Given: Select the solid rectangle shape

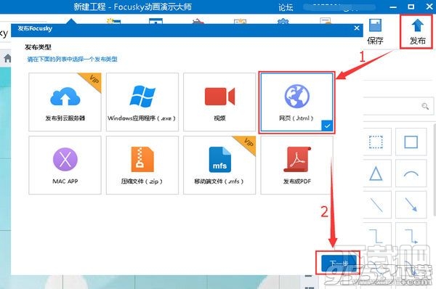Looking at the screenshot, I should click(x=411, y=142).
